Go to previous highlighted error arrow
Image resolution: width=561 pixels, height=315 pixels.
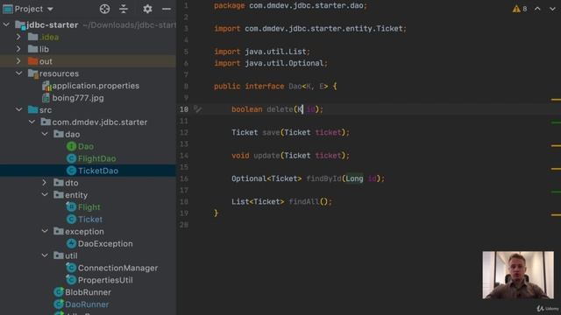pyautogui.click(x=537, y=9)
